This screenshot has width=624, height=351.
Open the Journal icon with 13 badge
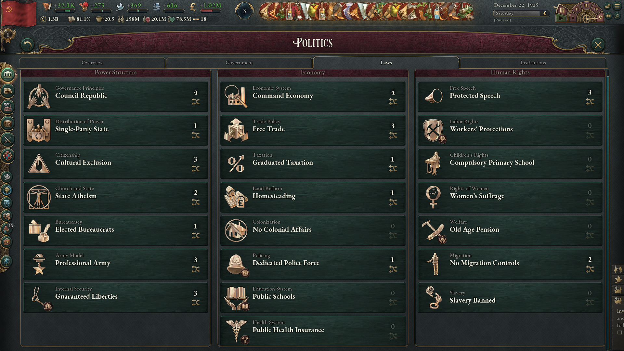7,229
